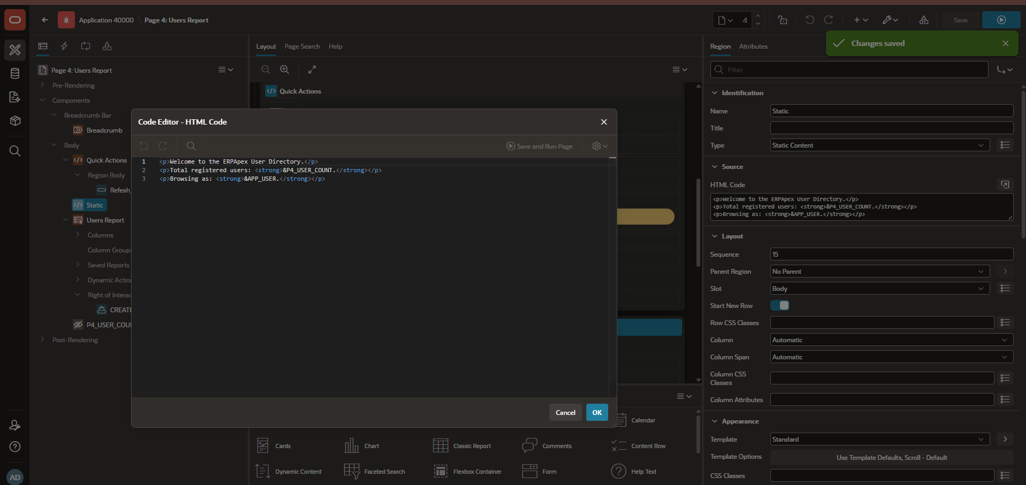Viewport: 1026px width, 485px height.
Task: Open Row CSS Classes list picker
Action: click(1005, 322)
